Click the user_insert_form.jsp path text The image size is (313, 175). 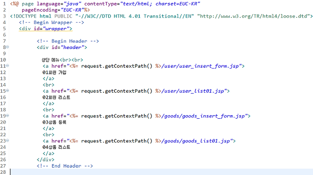tap(200, 66)
